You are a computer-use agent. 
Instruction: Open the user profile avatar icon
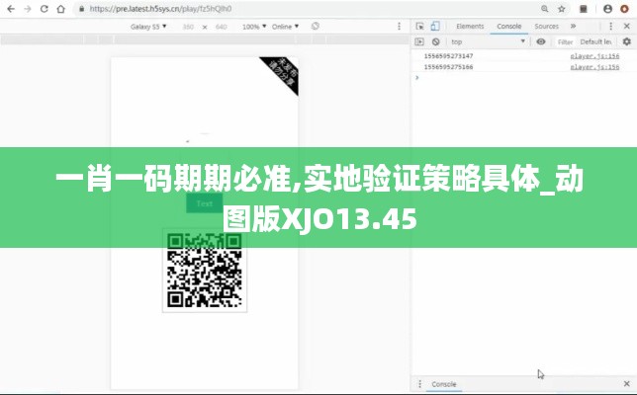[607, 9]
